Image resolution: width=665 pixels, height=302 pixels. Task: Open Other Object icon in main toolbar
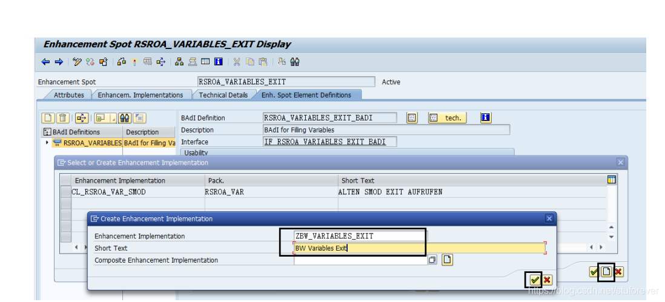pos(103,62)
